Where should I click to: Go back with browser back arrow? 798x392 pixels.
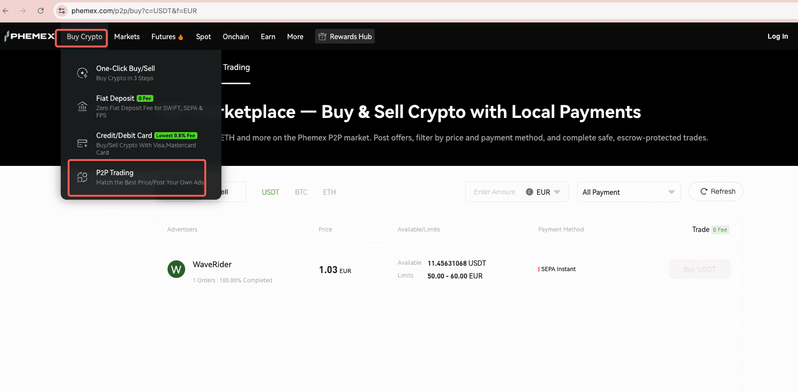point(6,11)
